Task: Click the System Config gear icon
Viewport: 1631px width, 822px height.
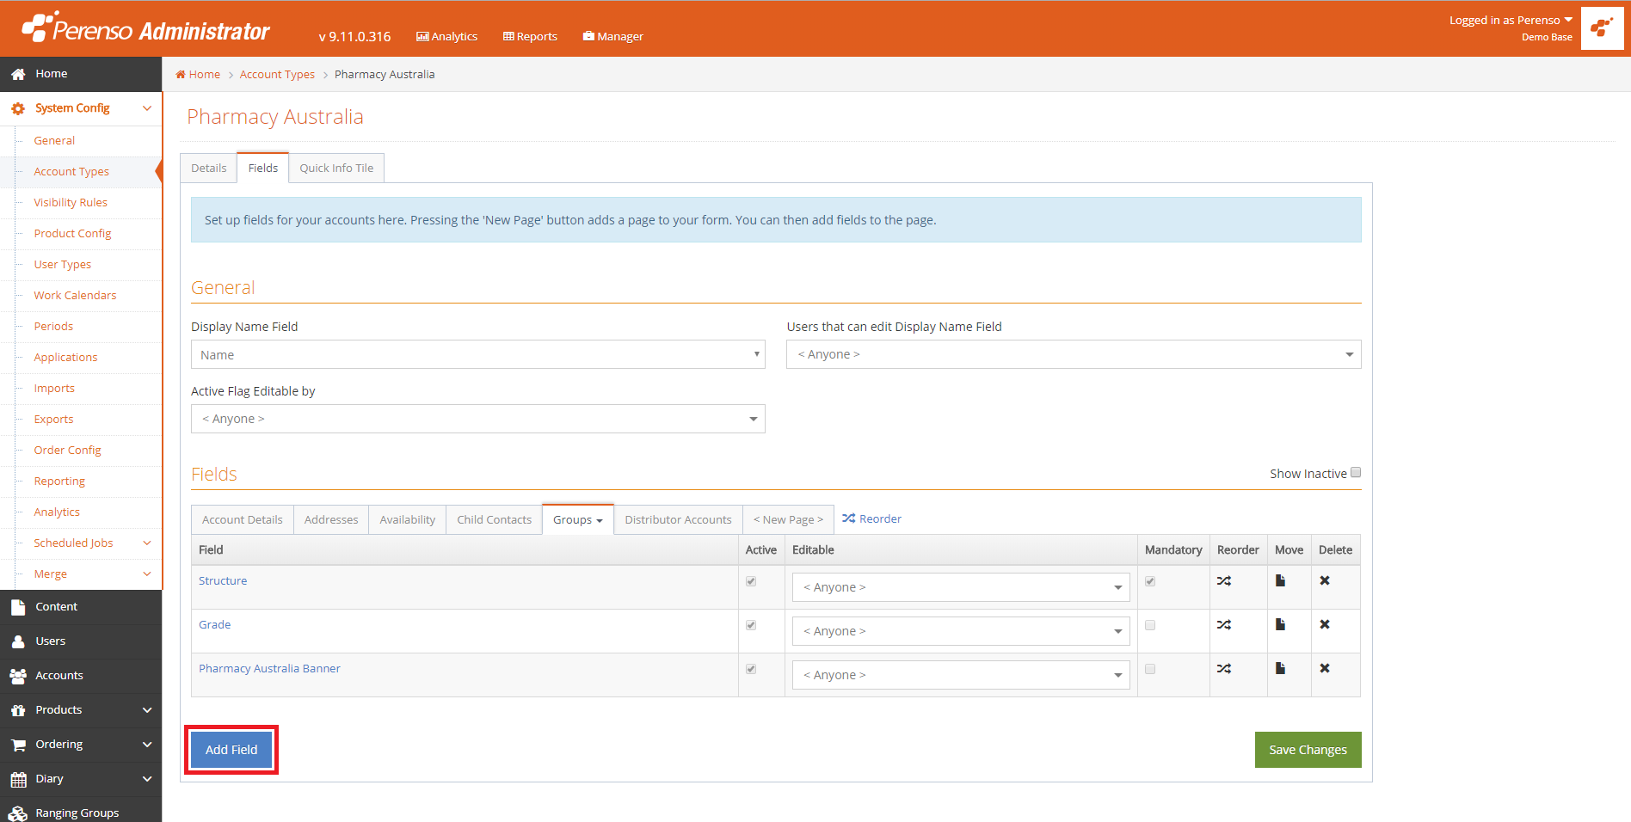Action: coord(18,108)
